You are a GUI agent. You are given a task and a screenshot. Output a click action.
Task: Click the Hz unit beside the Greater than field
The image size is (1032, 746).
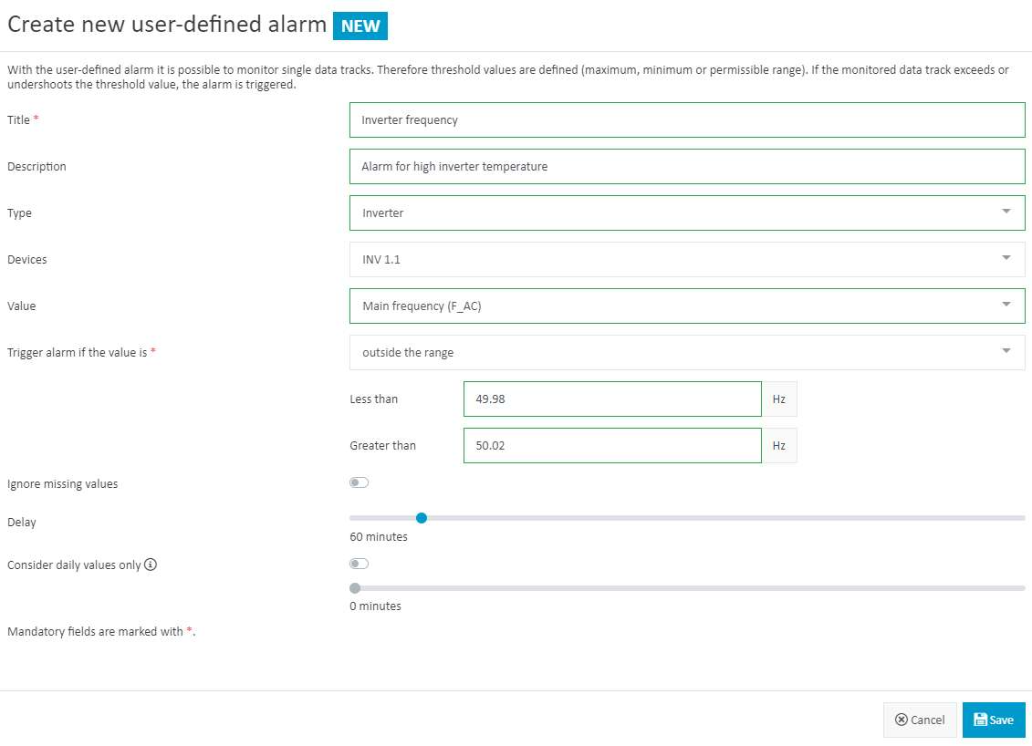pyautogui.click(x=779, y=445)
